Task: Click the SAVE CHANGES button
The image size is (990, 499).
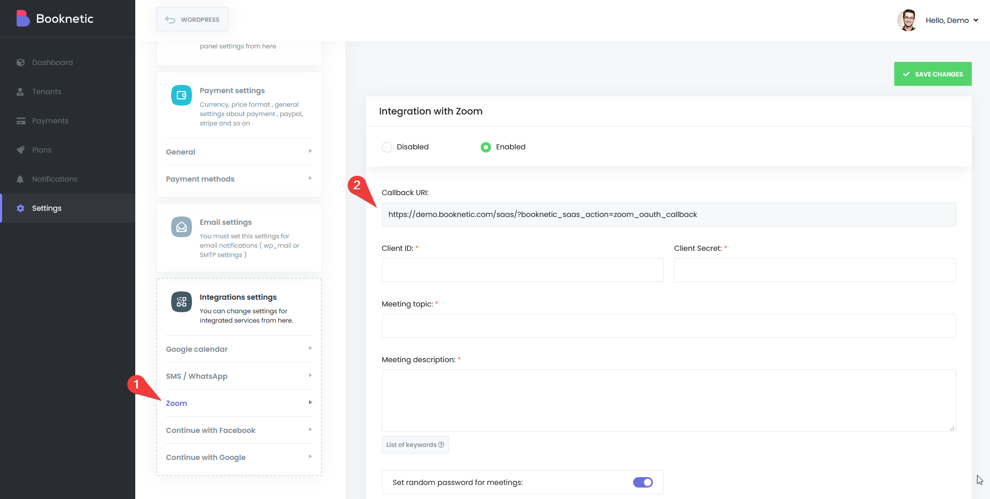Action: click(x=933, y=74)
